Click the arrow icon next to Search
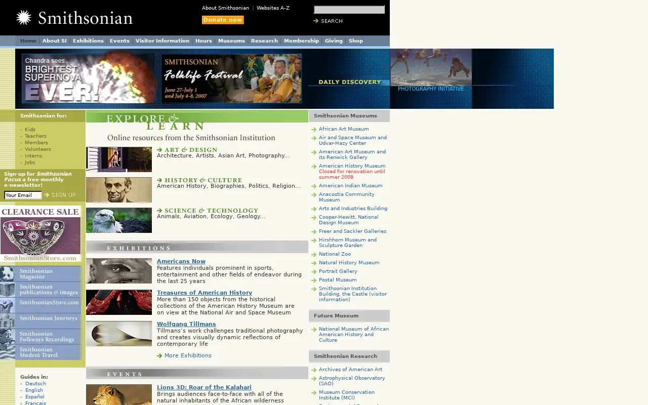The width and height of the screenshot is (648, 405). click(316, 21)
